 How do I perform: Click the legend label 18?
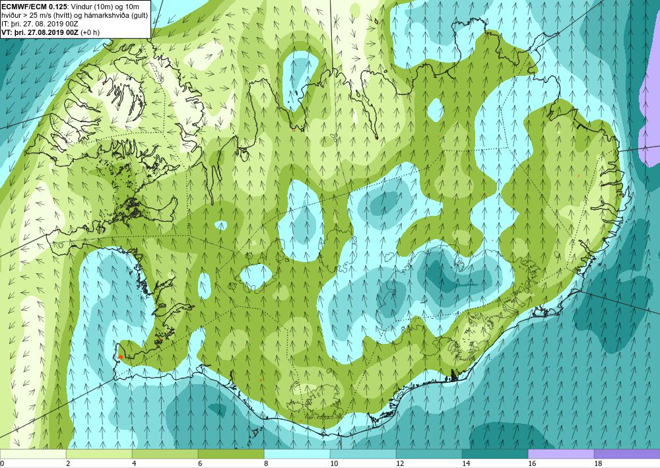pyautogui.click(x=598, y=463)
